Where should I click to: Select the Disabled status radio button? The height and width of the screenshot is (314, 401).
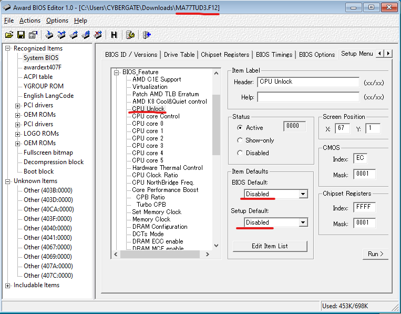click(x=240, y=153)
